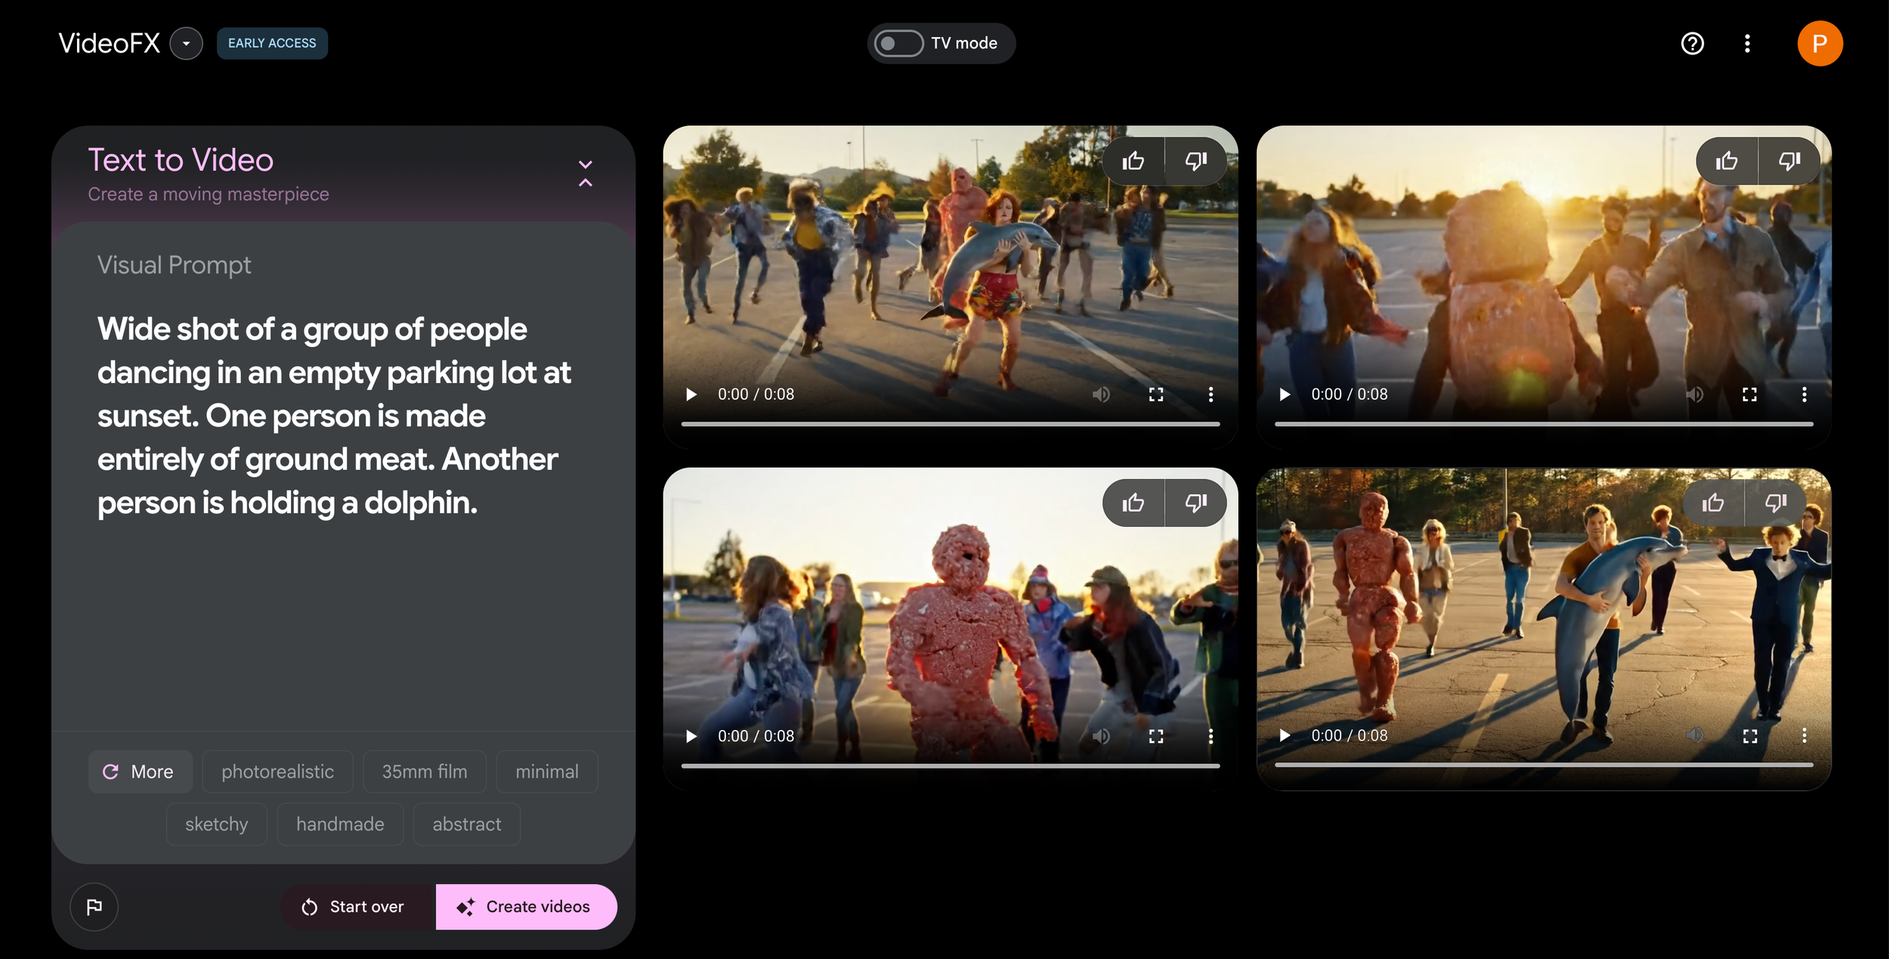Play the bottom-right video
The height and width of the screenshot is (959, 1889).
[x=1285, y=735]
